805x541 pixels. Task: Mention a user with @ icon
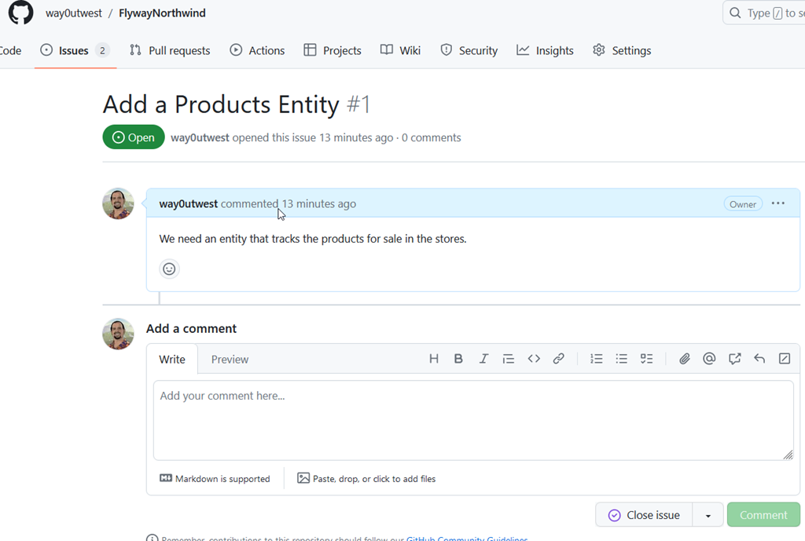[709, 359]
